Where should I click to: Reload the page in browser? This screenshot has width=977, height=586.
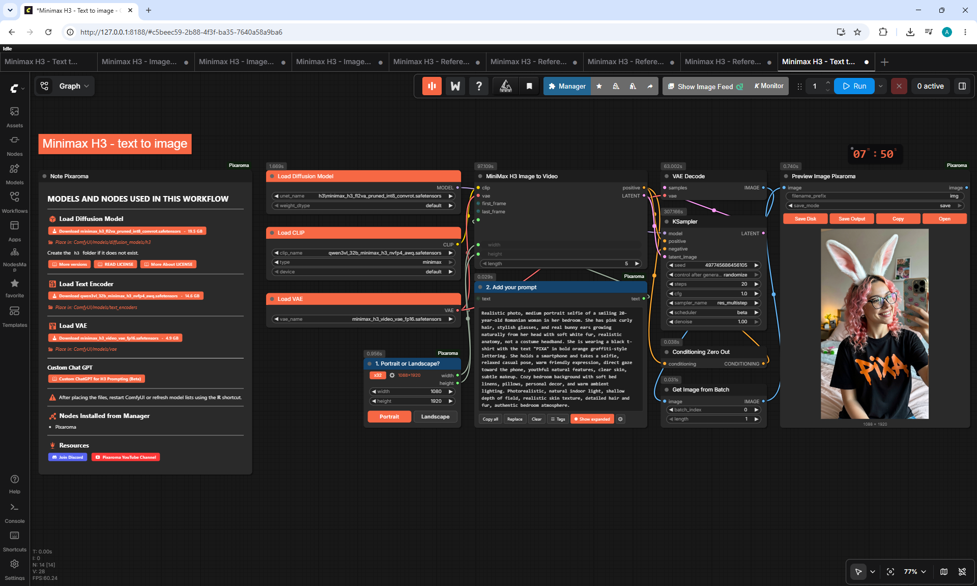pyautogui.click(x=48, y=32)
